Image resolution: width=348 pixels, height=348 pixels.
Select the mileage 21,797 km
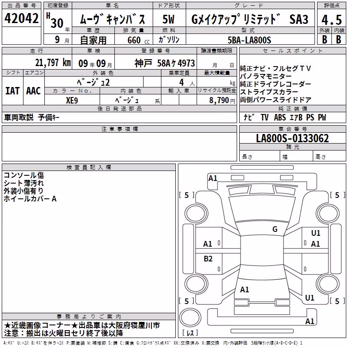click(53, 63)
